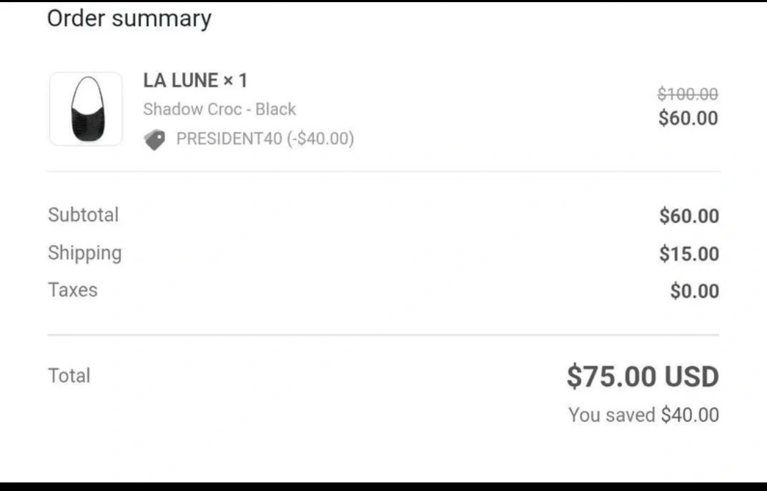Click the crossed-out $100.00 original price
Image resolution: width=767 pixels, height=491 pixels.
pos(688,94)
